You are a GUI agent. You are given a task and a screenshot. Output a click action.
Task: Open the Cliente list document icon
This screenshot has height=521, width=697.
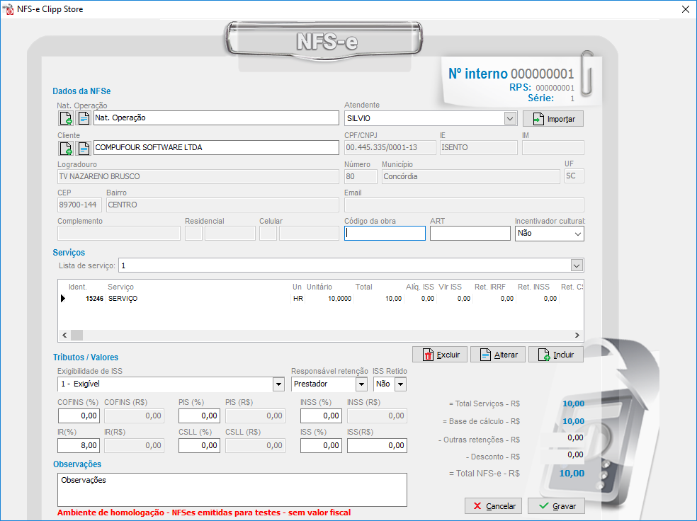(x=84, y=148)
